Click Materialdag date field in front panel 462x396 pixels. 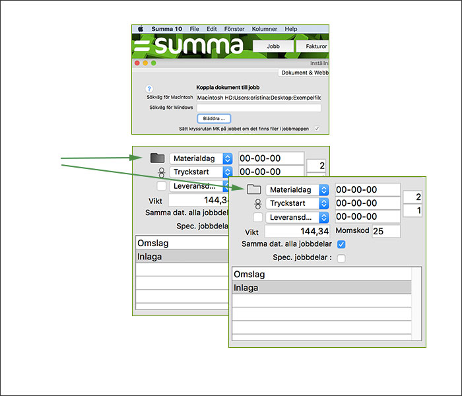tap(368, 189)
